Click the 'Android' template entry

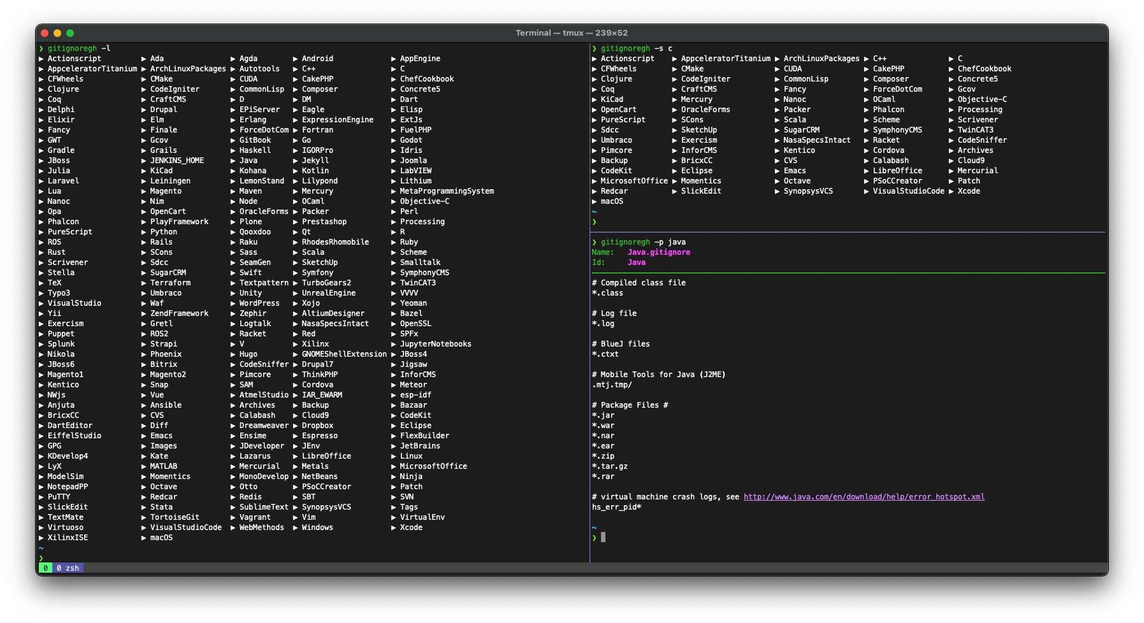(x=317, y=59)
